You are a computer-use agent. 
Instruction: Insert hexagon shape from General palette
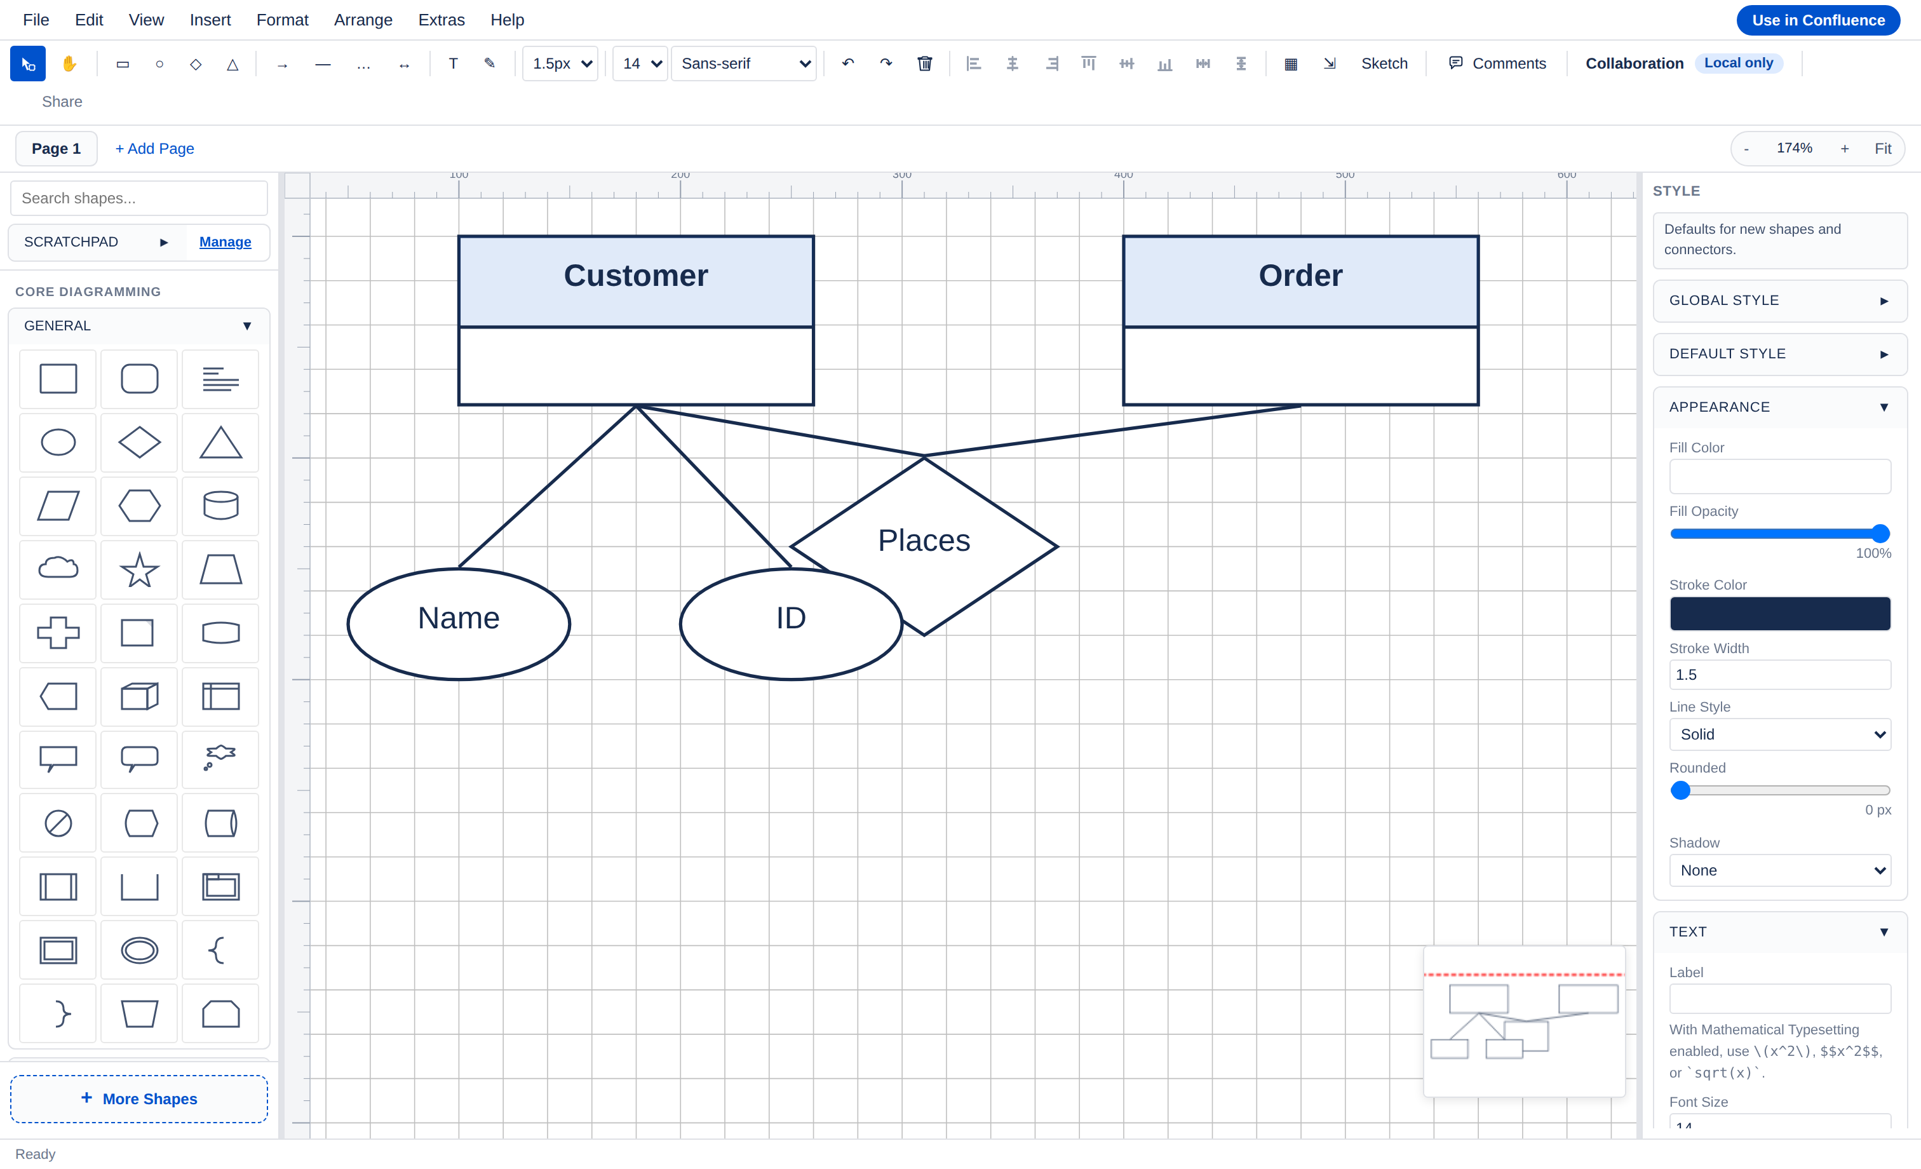(x=140, y=506)
